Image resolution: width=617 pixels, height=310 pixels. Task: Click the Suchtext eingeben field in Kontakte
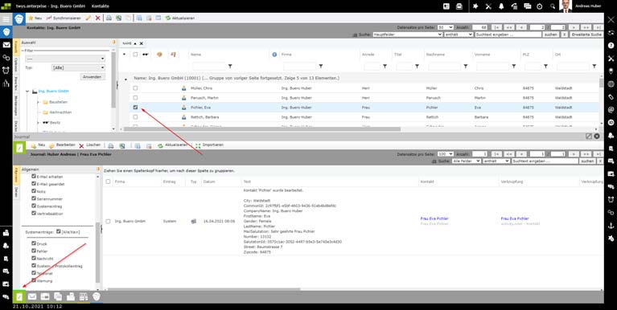[x=508, y=35]
